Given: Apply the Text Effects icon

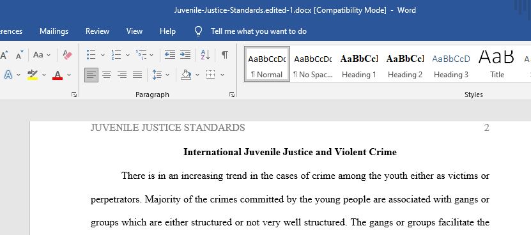Looking at the screenshot, I should (8, 75).
